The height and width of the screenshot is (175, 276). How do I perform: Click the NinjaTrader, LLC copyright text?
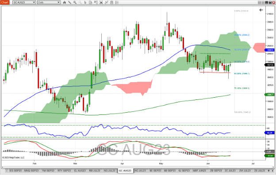13,158
